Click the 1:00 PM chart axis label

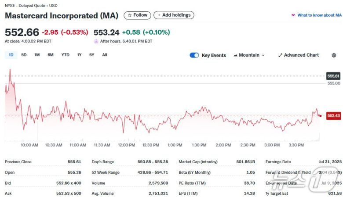click(175, 145)
